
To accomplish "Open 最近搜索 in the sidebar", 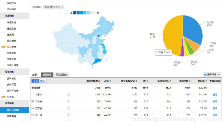I will coord(12,41).
